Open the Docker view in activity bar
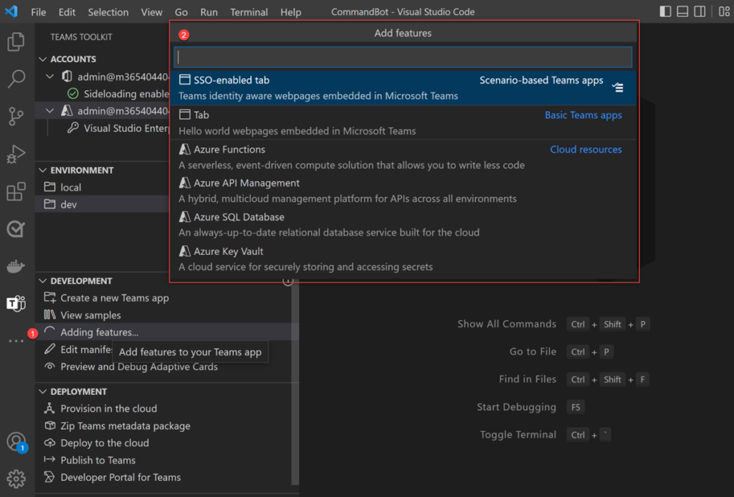Viewport: 734px width, 497px height. pos(16,266)
